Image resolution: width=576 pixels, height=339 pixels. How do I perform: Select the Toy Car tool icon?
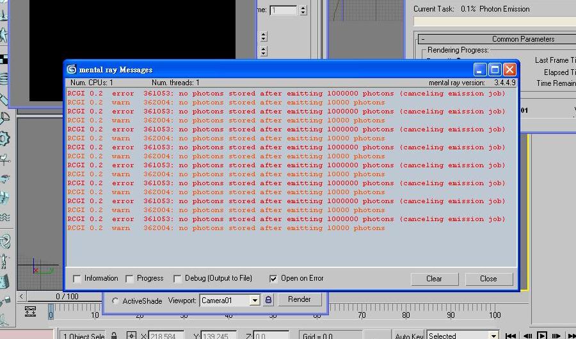[x=4, y=179]
